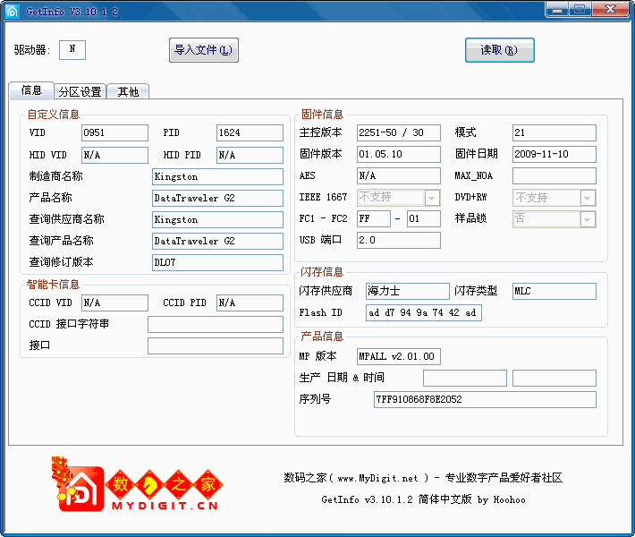Click the maximize window button
635x537 pixels.
(580, 9)
